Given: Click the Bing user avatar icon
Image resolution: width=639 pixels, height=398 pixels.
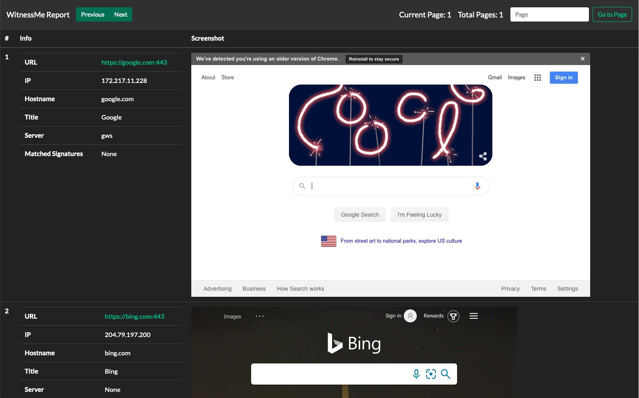Looking at the screenshot, I should [410, 316].
